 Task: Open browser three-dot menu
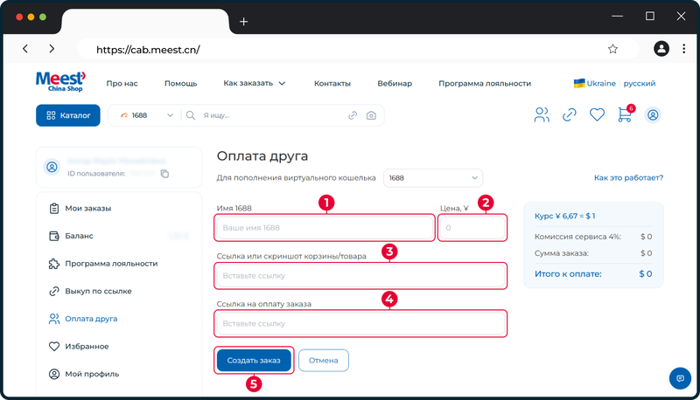tap(684, 49)
